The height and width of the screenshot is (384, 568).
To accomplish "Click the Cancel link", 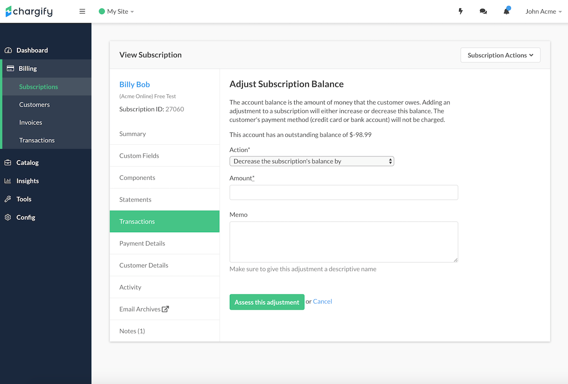I will (x=322, y=301).
